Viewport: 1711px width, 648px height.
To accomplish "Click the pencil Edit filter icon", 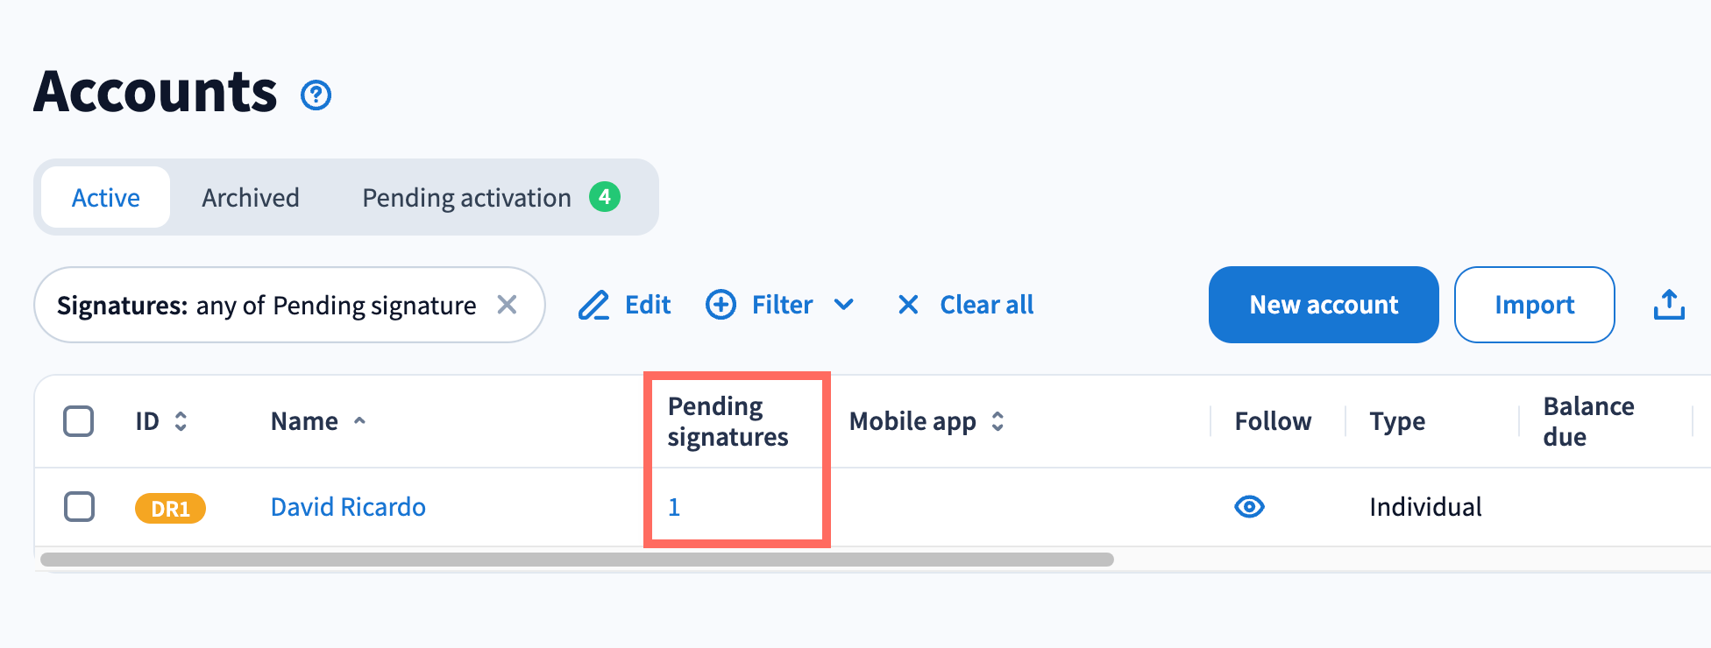I will coord(593,305).
